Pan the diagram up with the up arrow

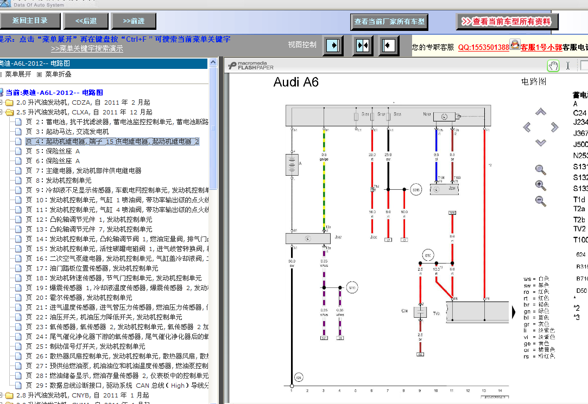pos(540,112)
